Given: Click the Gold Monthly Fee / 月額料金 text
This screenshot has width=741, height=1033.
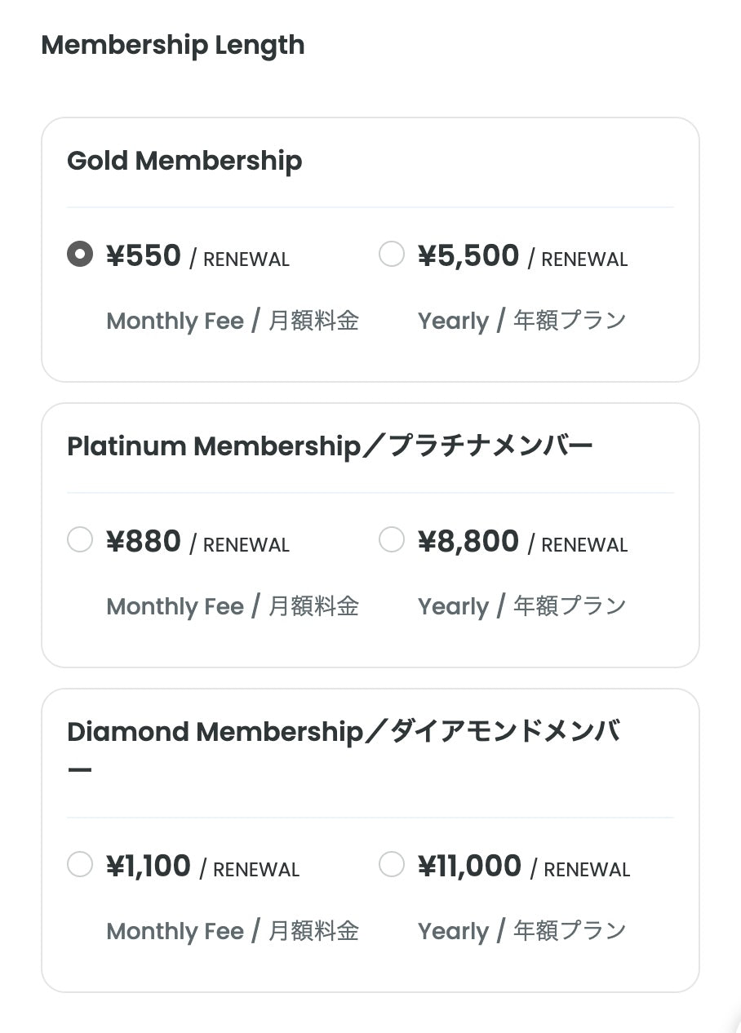Looking at the screenshot, I should [x=233, y=321].
